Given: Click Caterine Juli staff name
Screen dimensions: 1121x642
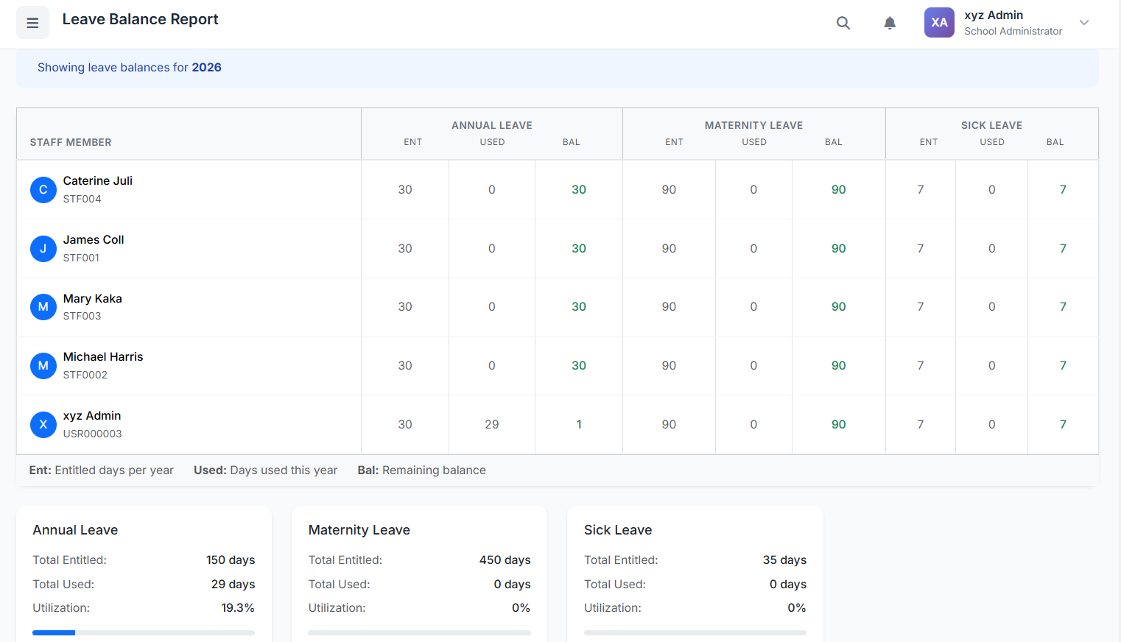Looking at the screenshot, I should coord(98,181).
